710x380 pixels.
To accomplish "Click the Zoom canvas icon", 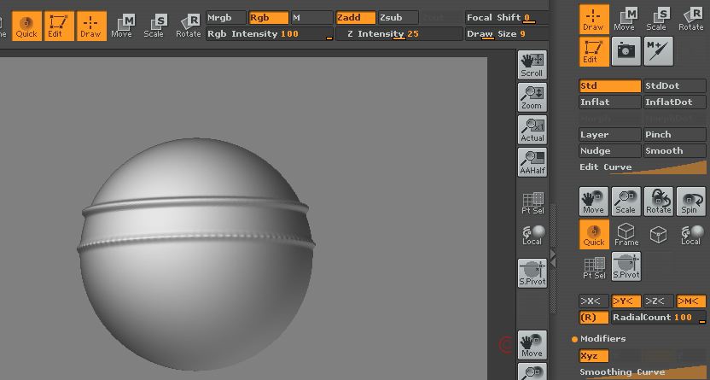I will 532,97.
